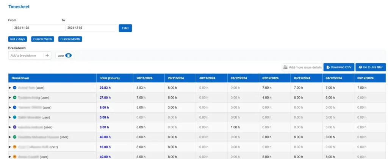Expand the row with 16.00 h total

10,147
